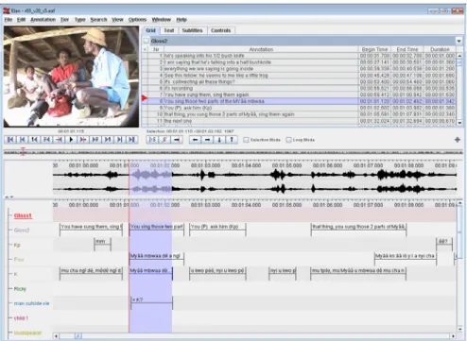Go to the next annotation (right arrow)
The image size is (467, 341).
pyautogui.click(x=207, y=140)
